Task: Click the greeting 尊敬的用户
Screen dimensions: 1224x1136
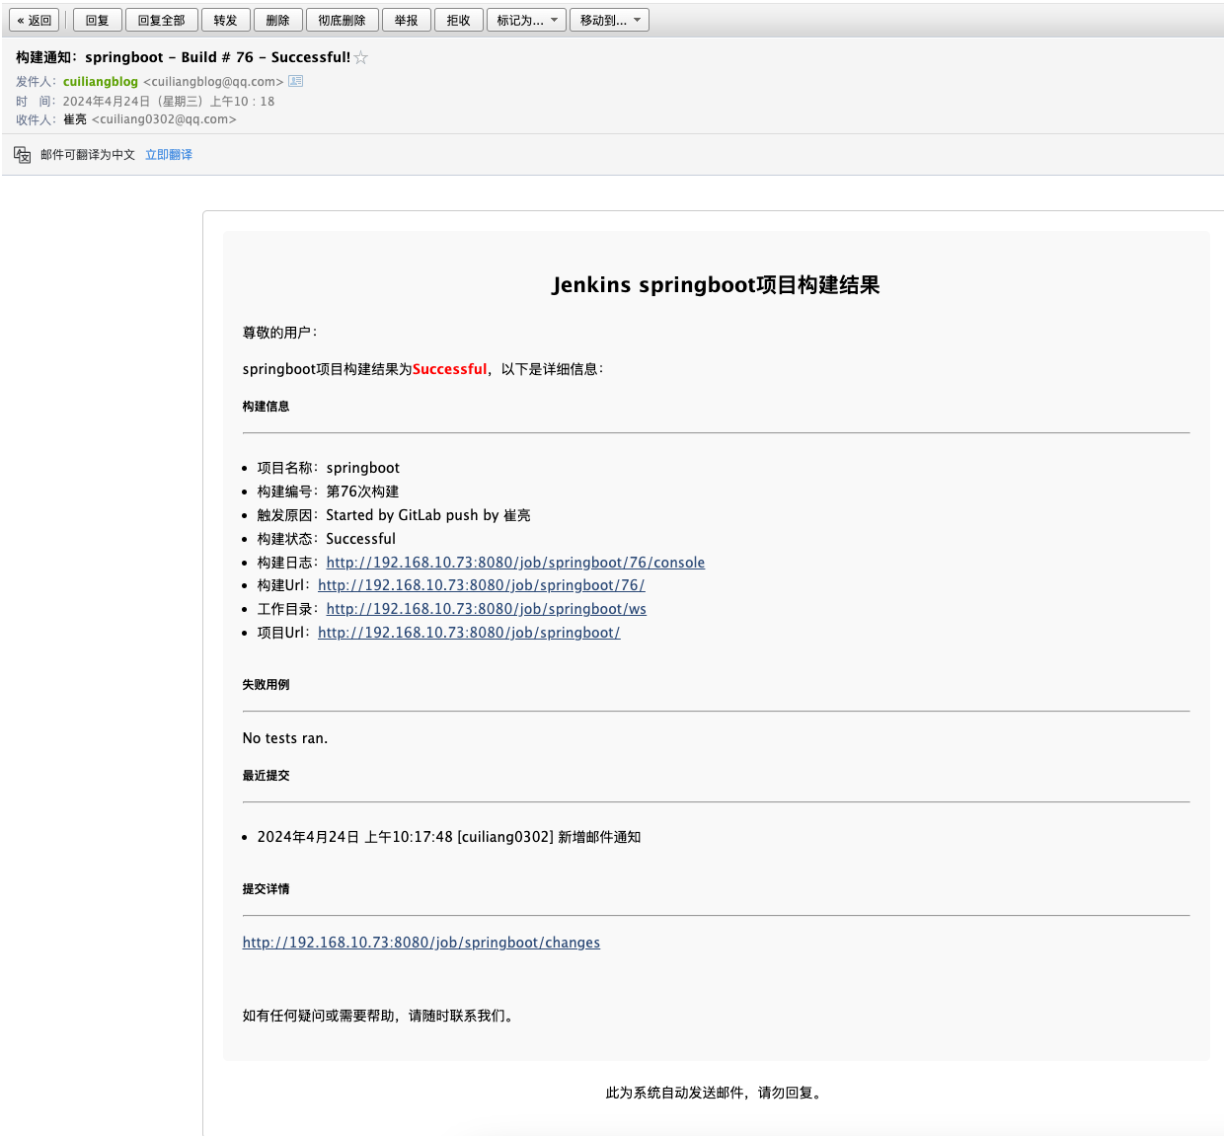Action: click(x=280, y=333)
